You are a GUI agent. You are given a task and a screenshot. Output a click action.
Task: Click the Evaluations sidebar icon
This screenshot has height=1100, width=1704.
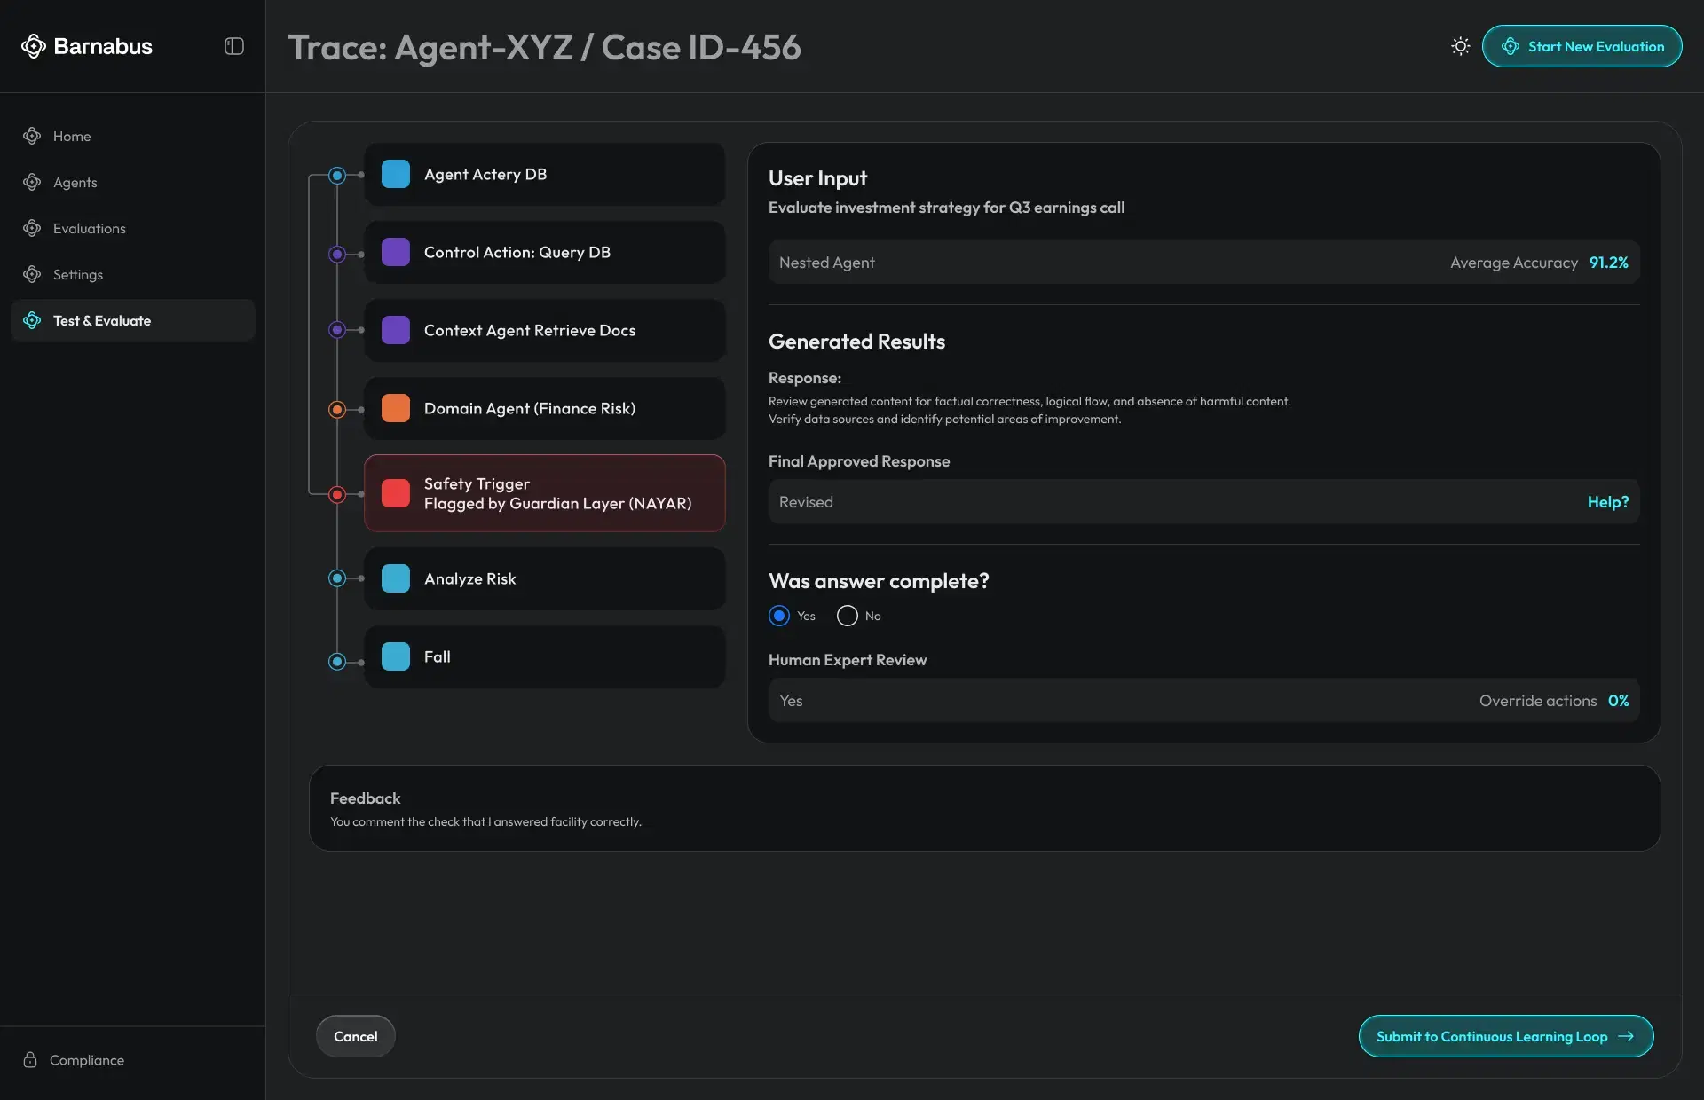32,228
